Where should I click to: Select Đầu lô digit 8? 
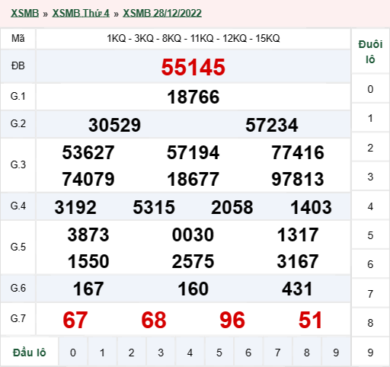[x=307, y=353]
